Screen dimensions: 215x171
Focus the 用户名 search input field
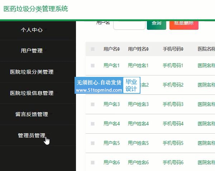click(x=129, y=25)
